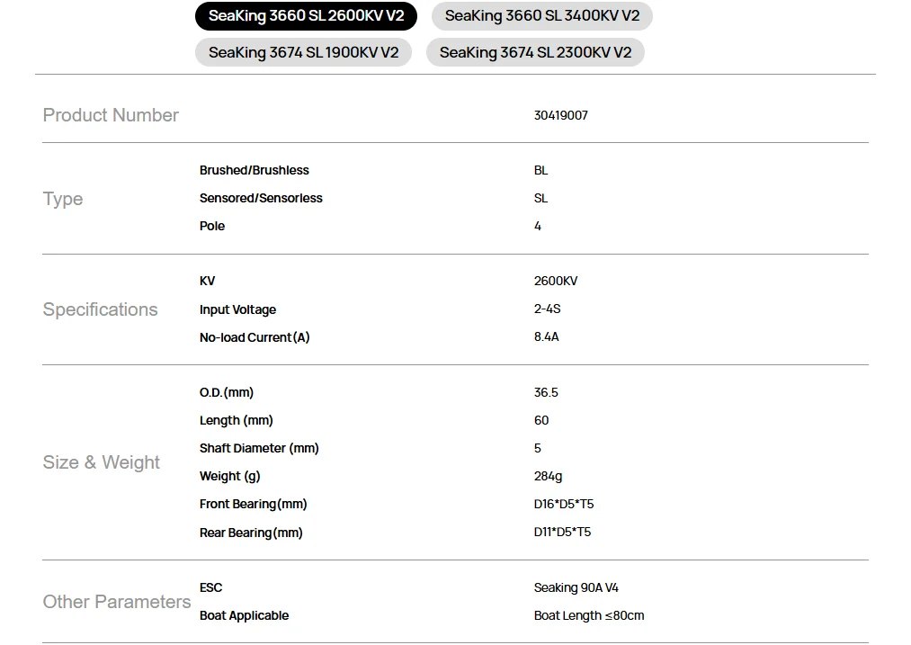Select the BL value
911x645 pixels.
point(540,170)
